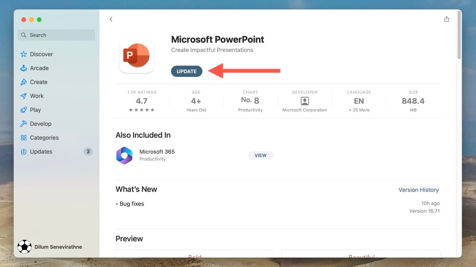Click the back chevron arrow
The width and height of the screenshot is (476, 267).
point(111,19)
